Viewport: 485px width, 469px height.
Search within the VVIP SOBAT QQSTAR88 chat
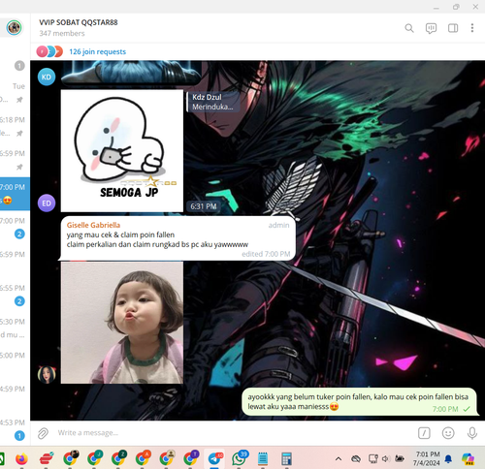click(409, 28)
